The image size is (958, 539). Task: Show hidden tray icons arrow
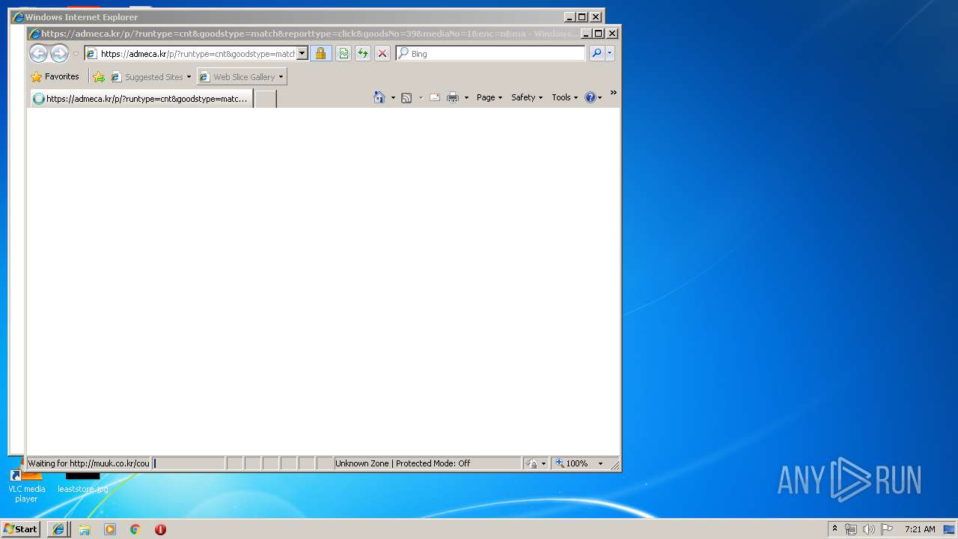click(x=835, y=529)
